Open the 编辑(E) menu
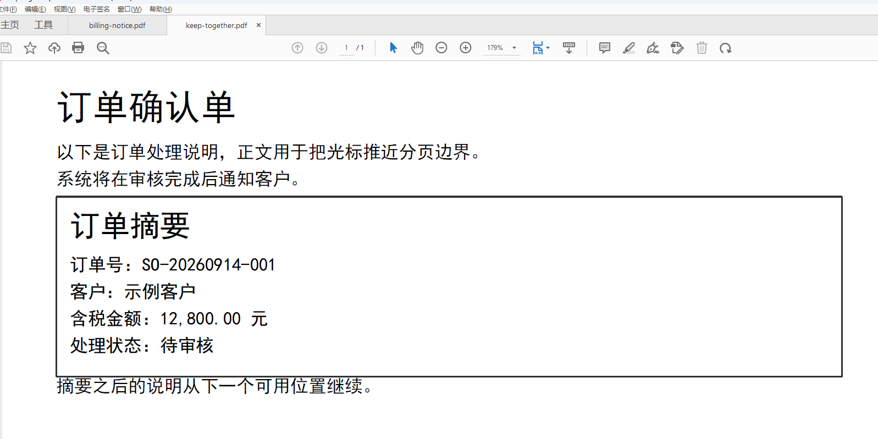 [x=35, y=9]
